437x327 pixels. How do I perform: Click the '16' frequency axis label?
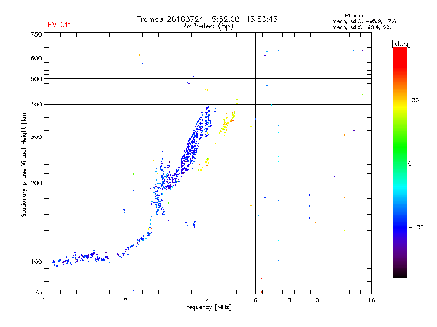point(371,300)
